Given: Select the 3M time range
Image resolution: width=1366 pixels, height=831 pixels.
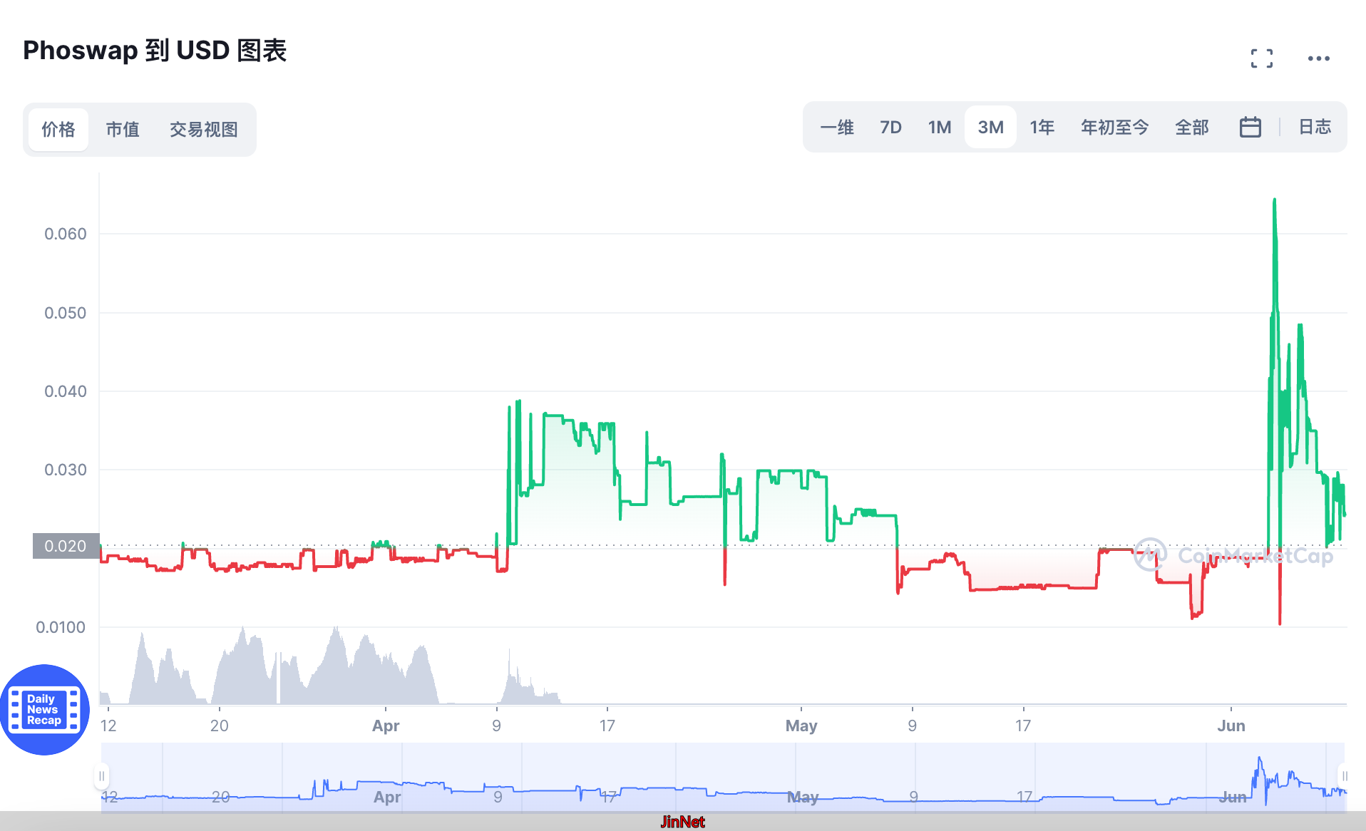Looking at the screenshot, I should click(990, 128).
